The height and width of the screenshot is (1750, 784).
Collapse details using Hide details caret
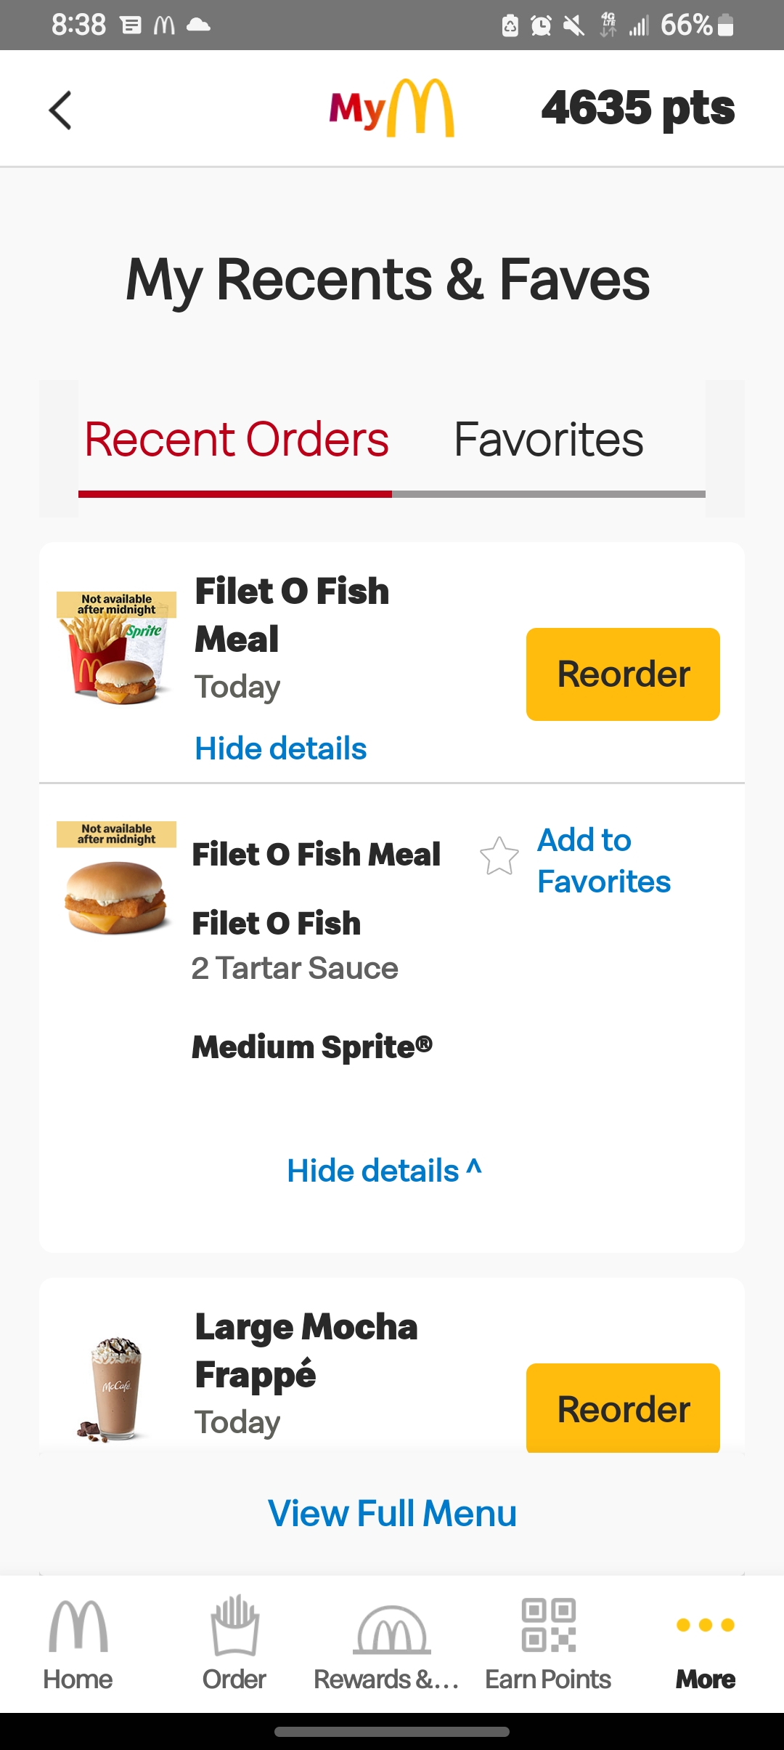coord(384,1171)
